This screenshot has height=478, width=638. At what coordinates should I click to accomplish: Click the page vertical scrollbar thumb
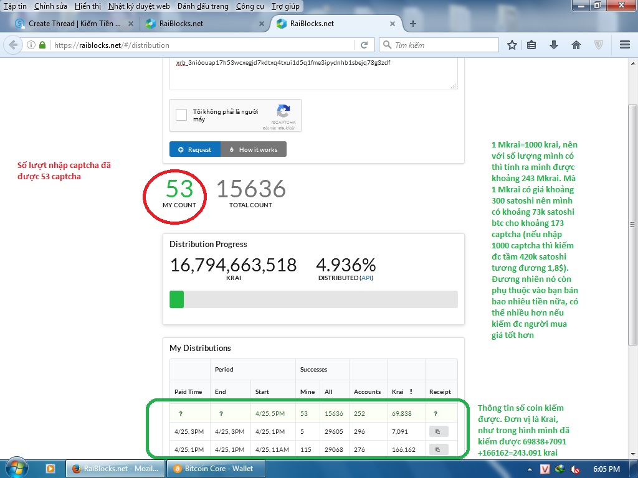[x=632, y=224]
